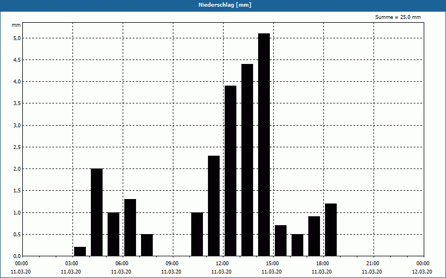The image size is (446, 278).
Task: Click the y-axis label '3,0'
Action: (x=17, y=125)
